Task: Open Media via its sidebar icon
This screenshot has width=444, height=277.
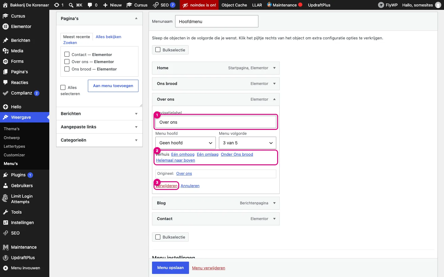Action: (x=6, y=51)
